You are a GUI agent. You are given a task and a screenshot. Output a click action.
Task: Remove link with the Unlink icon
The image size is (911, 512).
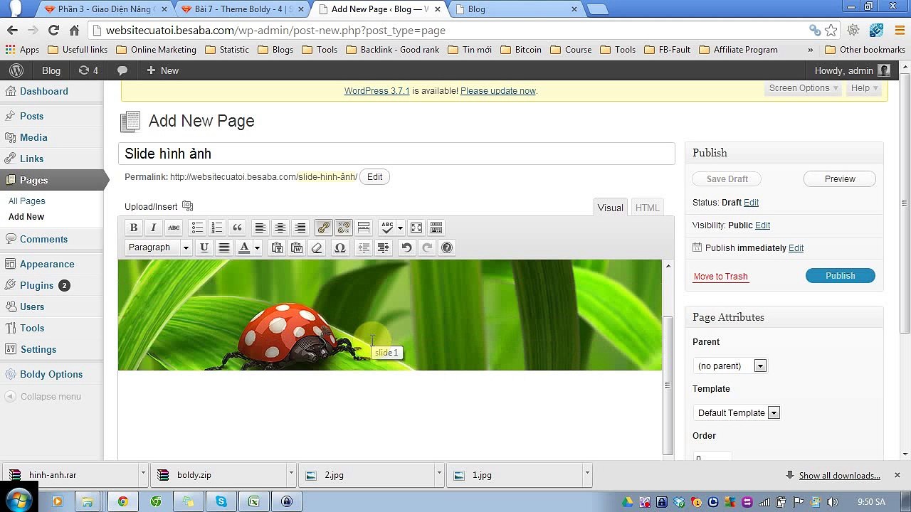[344, 228]
